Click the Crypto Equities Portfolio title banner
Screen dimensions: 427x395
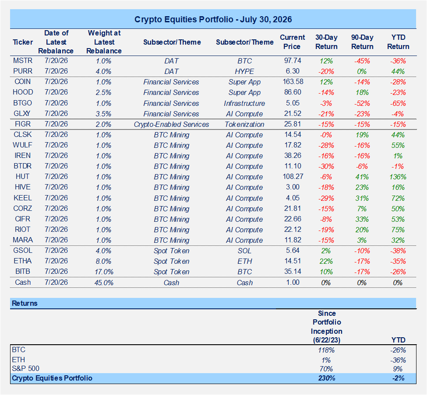click(x=213, y=19)
